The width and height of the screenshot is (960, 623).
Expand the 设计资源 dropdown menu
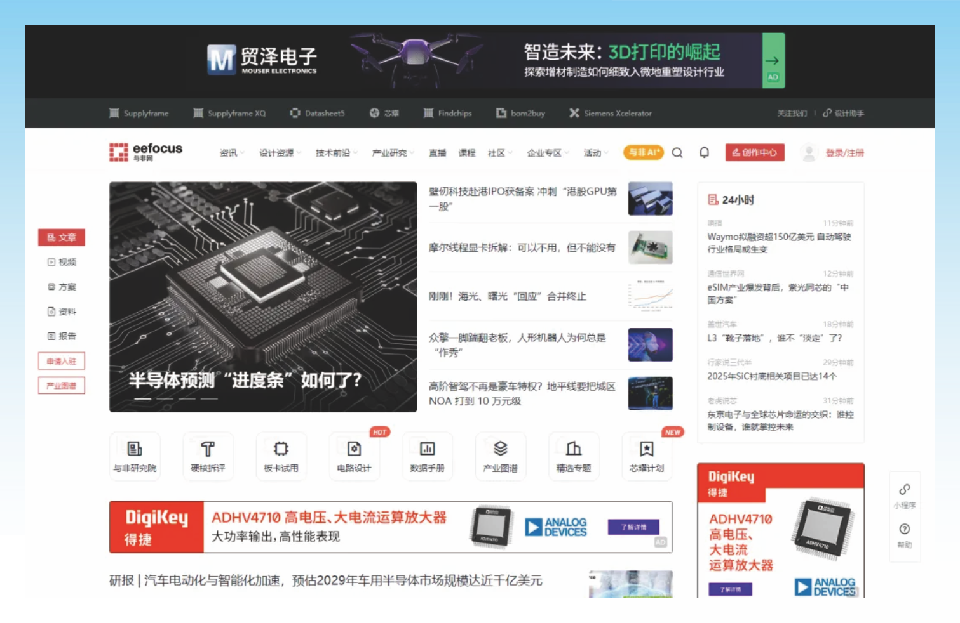pyautogui.click(x=280, y=153)
